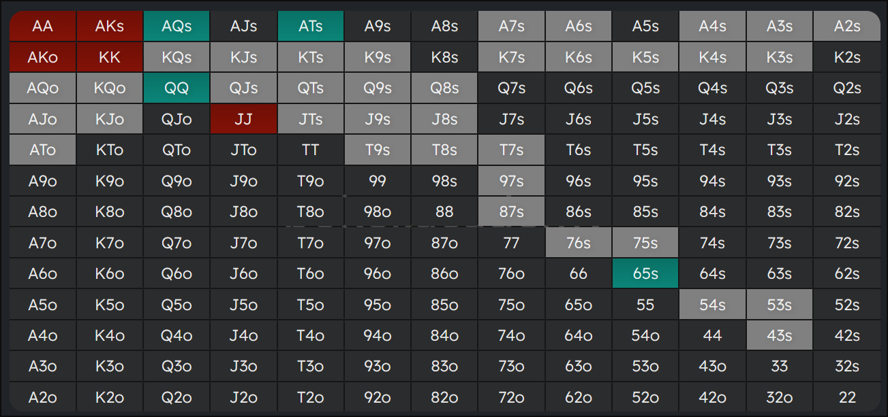This screenshot has width=888, height=417.
Task: Select the gray 43s cell
Action: click(x=780, y=335)
